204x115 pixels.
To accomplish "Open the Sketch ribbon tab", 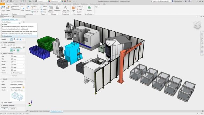I will [x=29, y=4].
